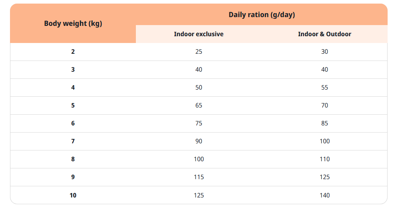Click the Body weight (kg) column header

73,23
